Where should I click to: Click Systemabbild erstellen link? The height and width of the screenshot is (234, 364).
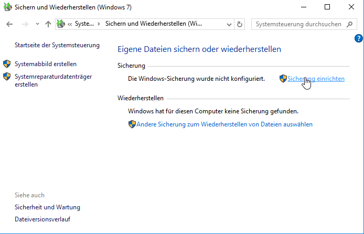(x=46, y=64)
